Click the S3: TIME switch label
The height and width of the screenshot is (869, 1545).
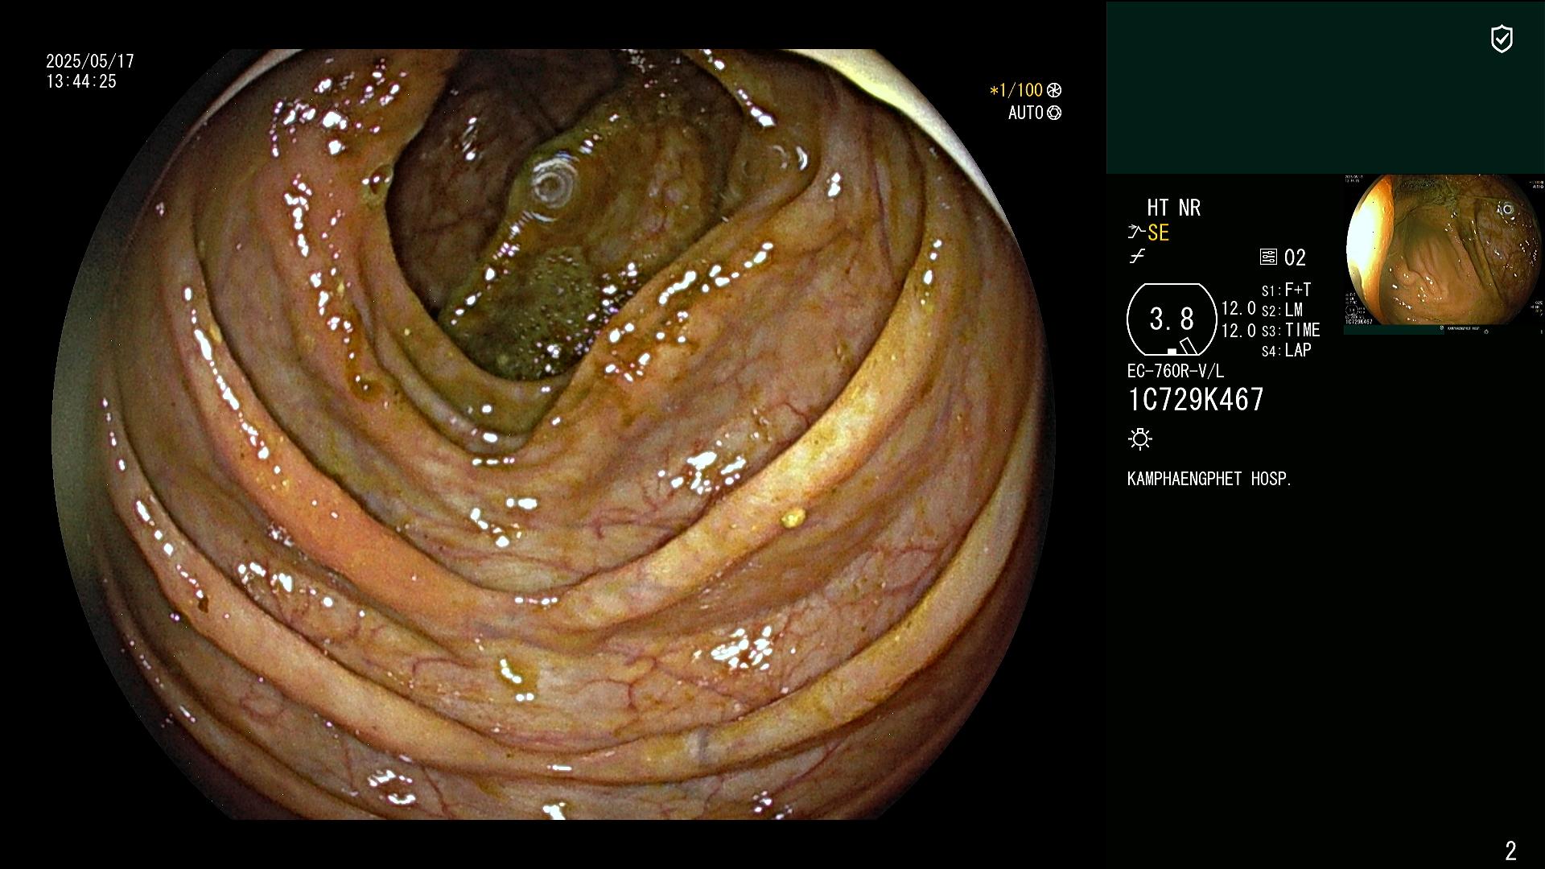(x=1291, y=331)
